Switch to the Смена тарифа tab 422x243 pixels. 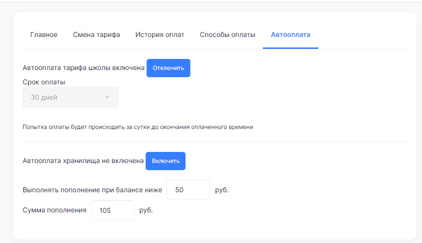96,35
